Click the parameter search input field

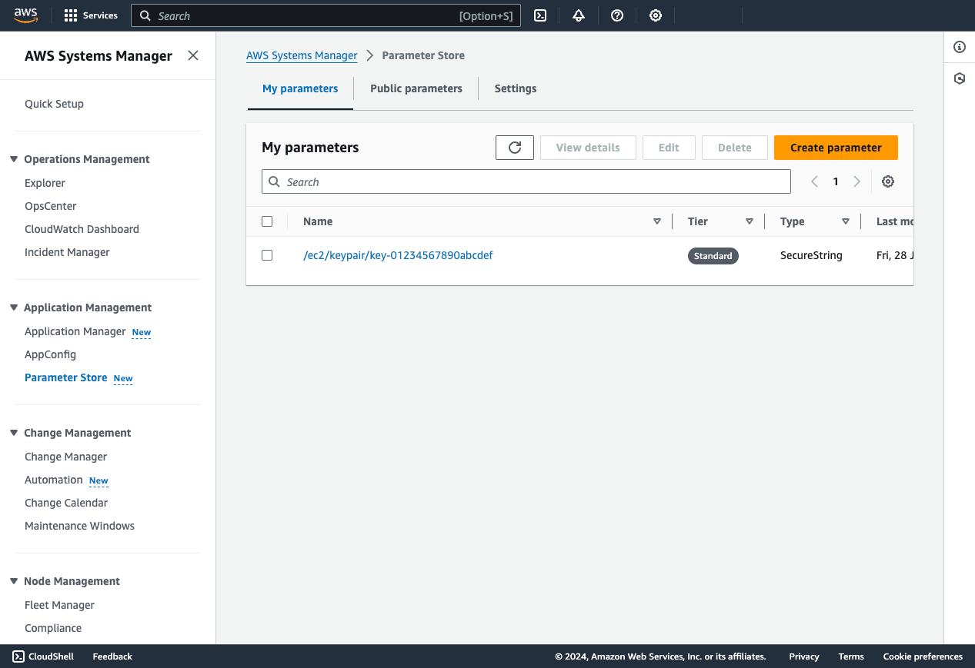[526, 181]
